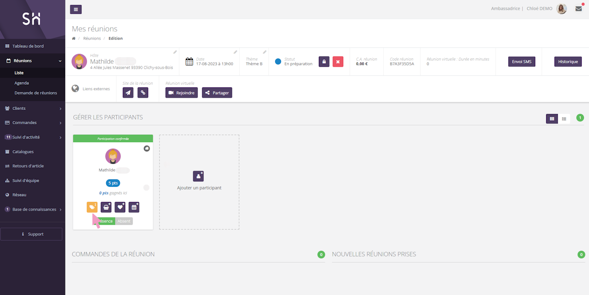Open the messages envelope icon
Viewport: 589px width, 295px height.
pos(578,9)
